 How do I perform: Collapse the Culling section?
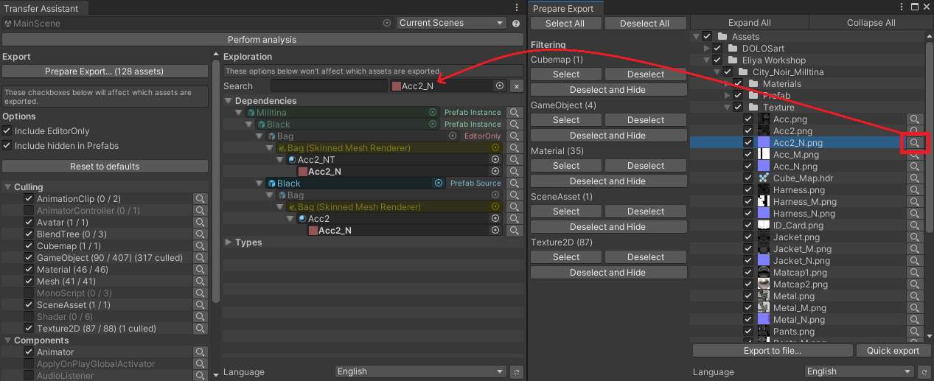point(7,187)
